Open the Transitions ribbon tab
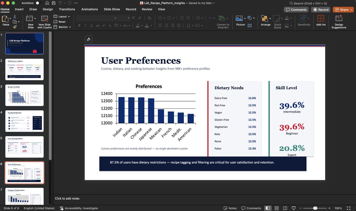 (x=67, y=9)
